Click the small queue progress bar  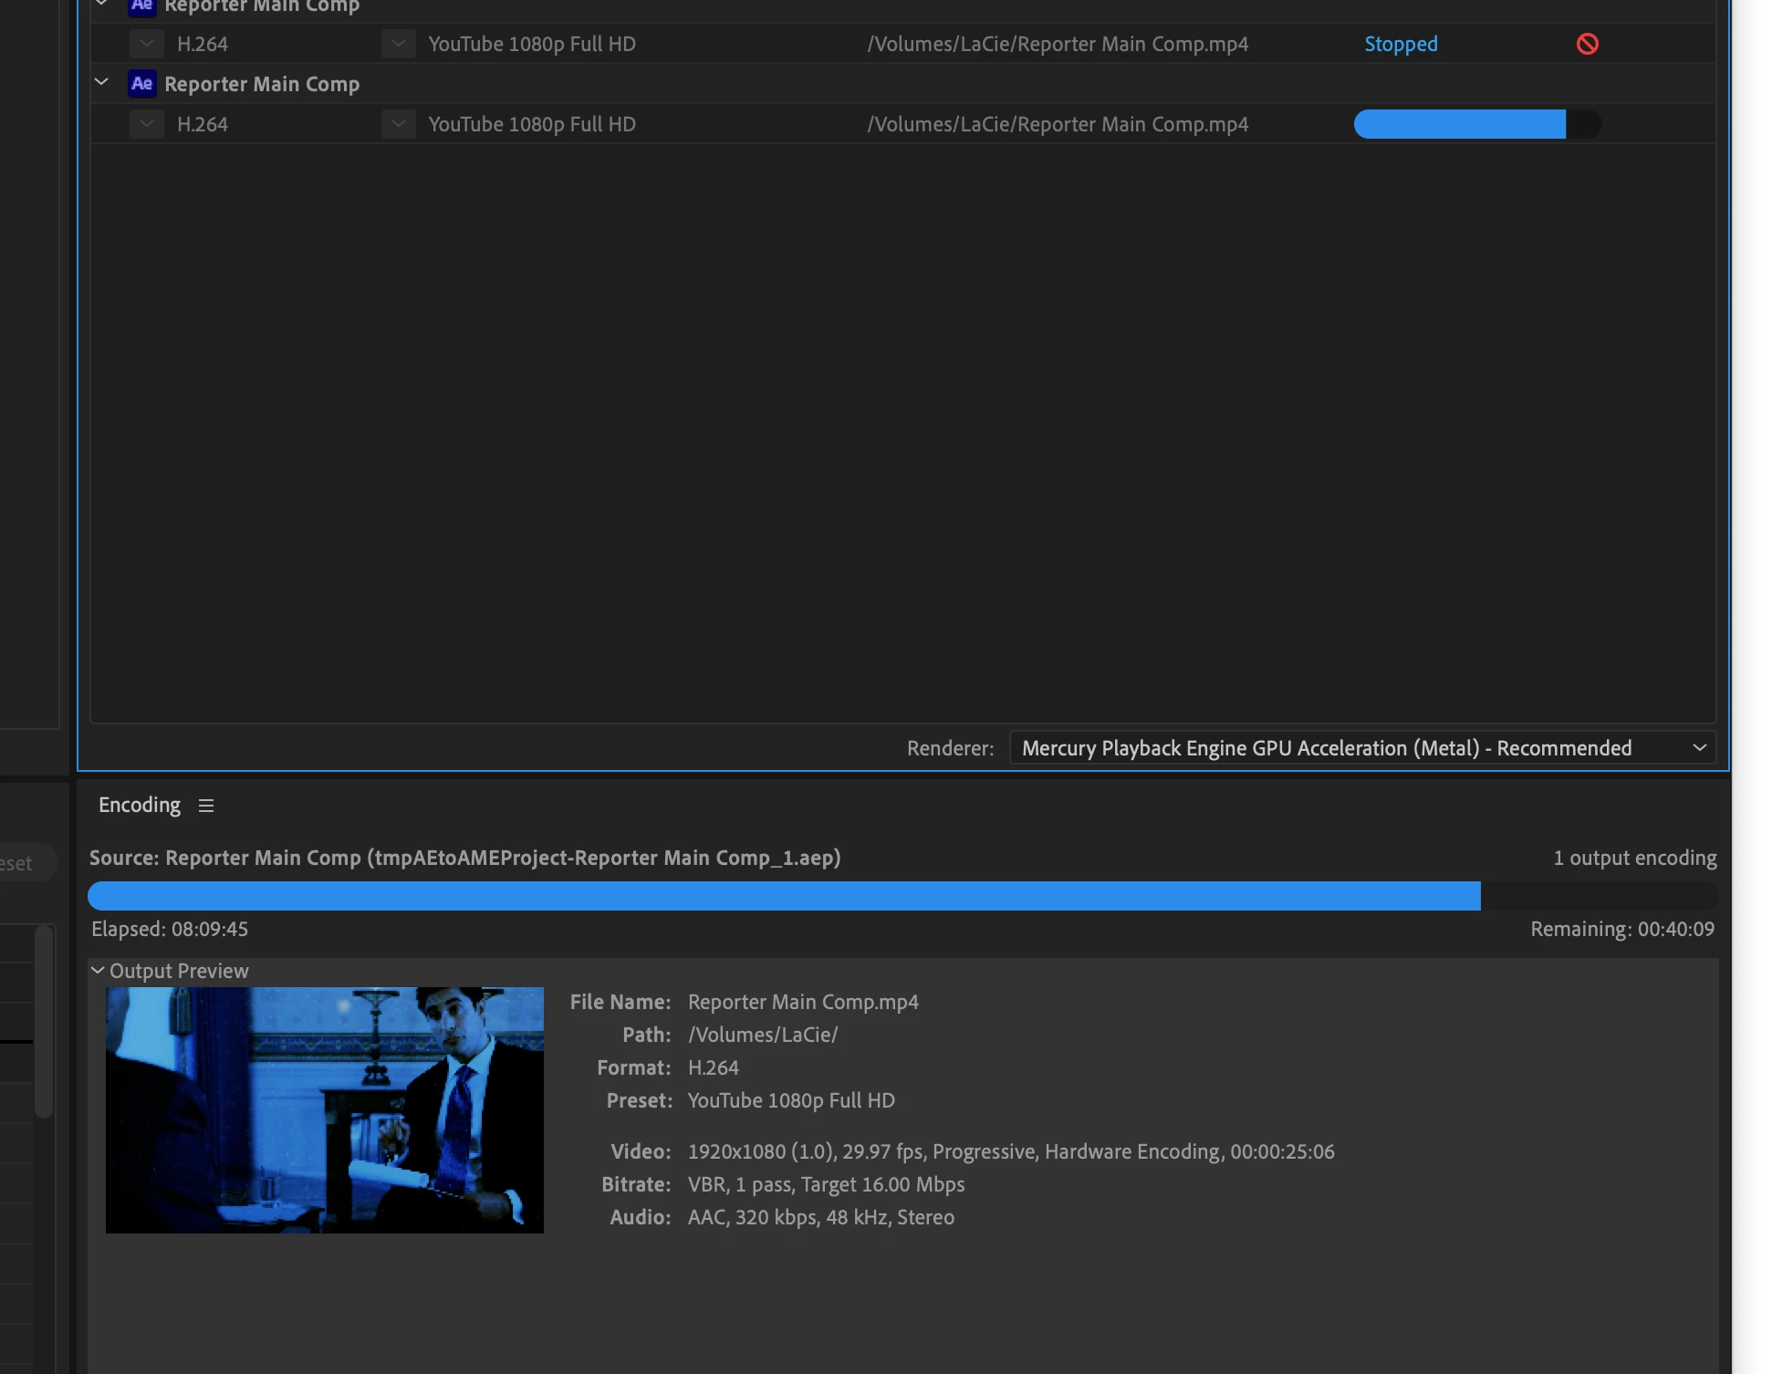pyautogui.click(x=1476, y=124)
